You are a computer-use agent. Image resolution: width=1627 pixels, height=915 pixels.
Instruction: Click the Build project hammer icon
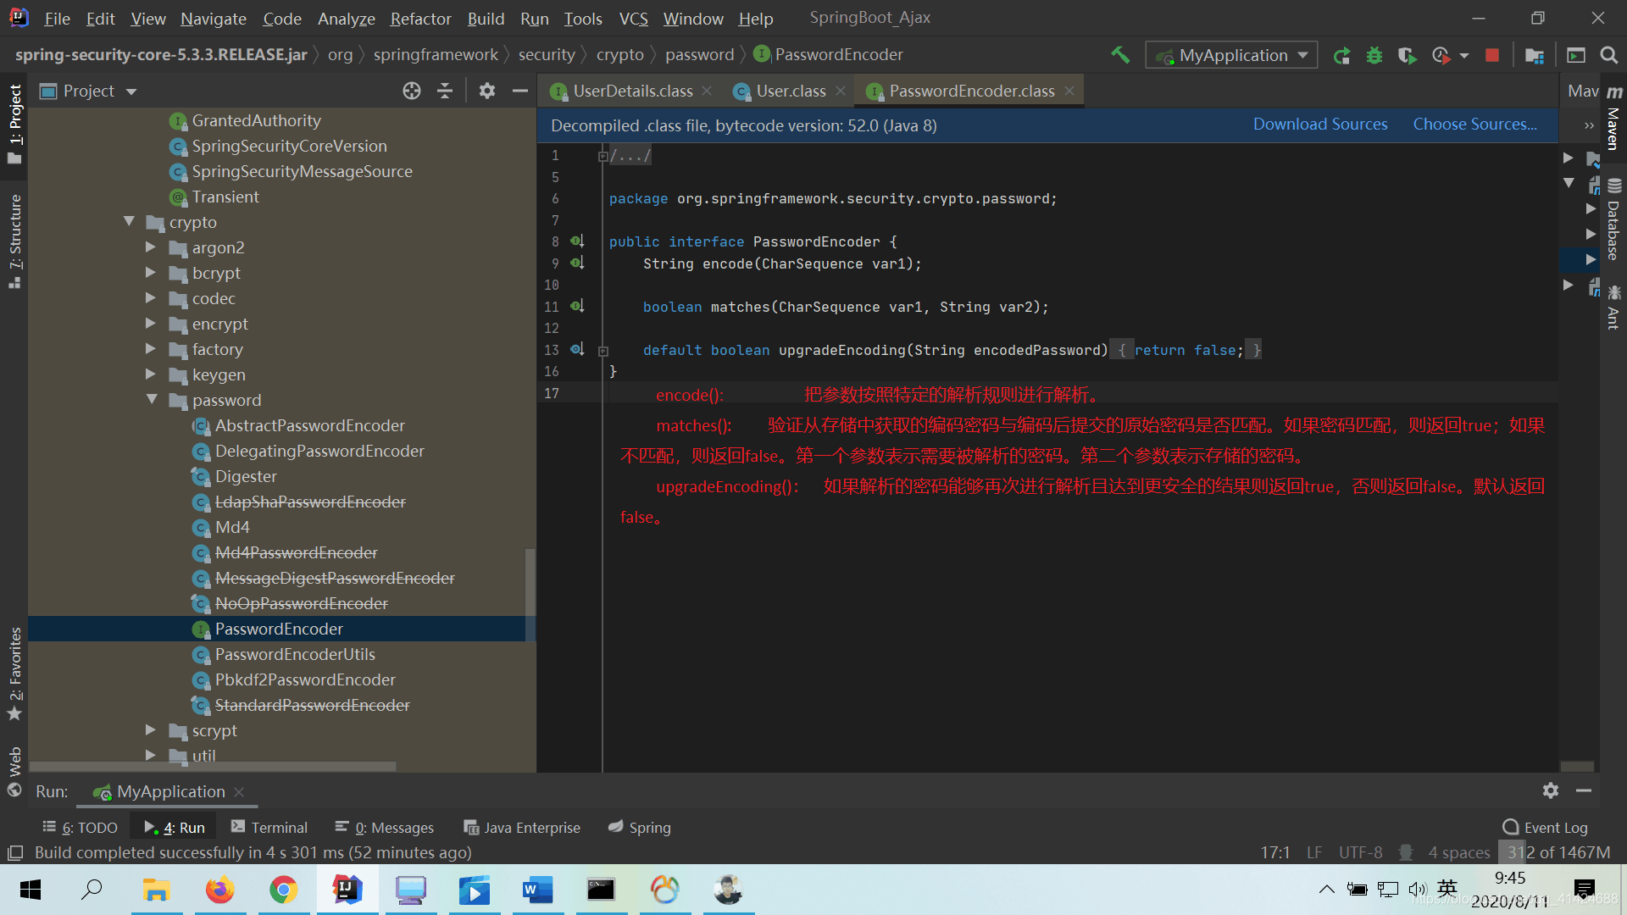tap(1120, 55)
